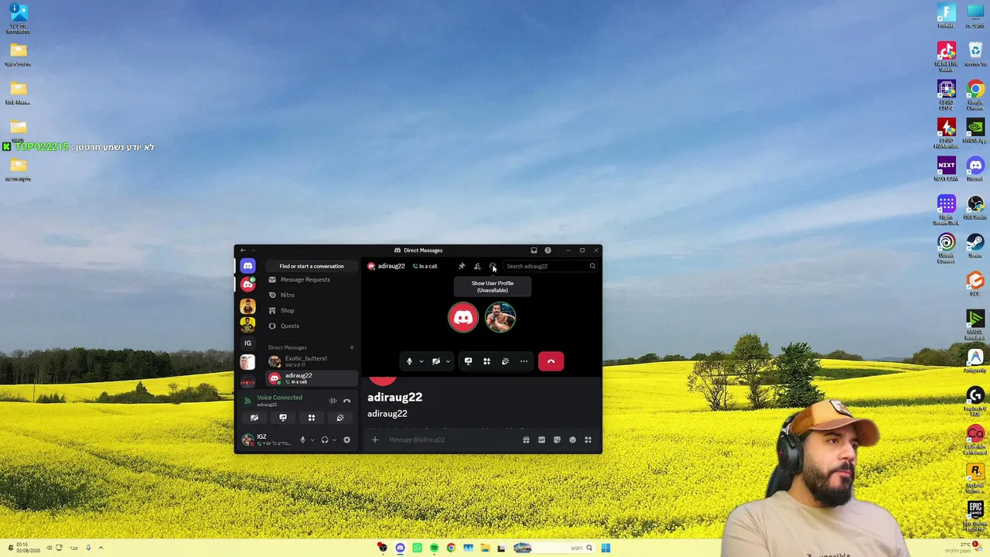
Task: Open Steam desktop shortcut
Action: [x=975, y=246]
